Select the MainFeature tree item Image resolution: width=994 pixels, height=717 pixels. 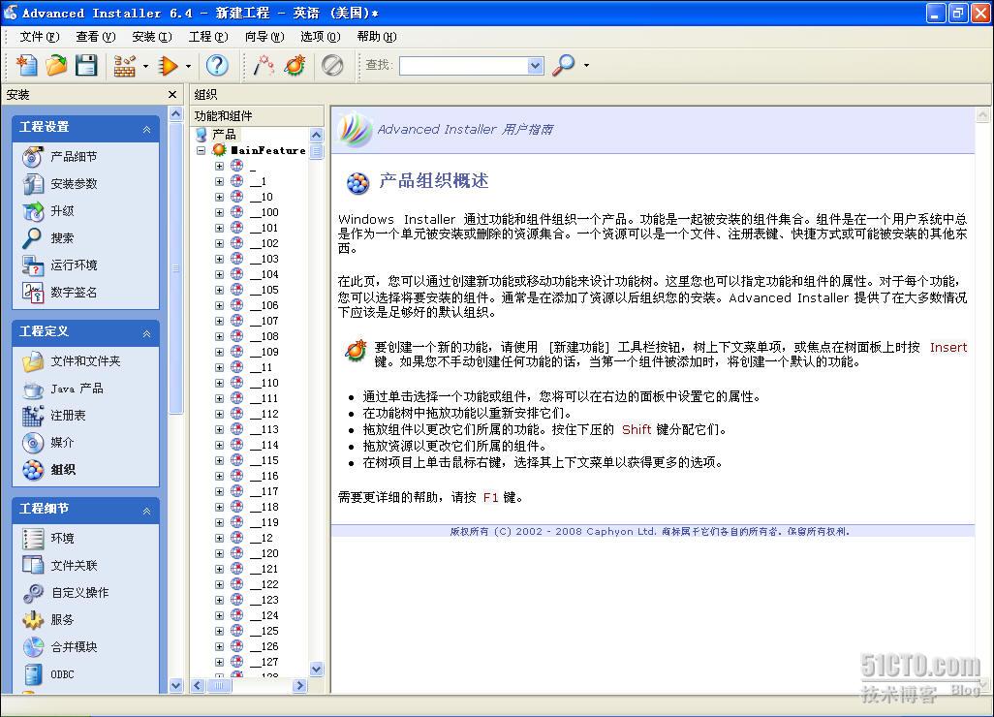coord(268,150)
